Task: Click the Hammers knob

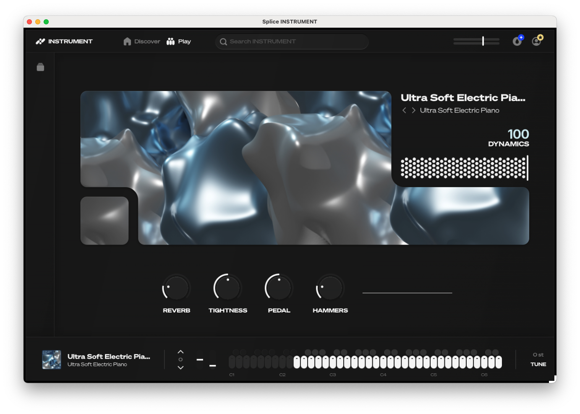Action: click(x=330, y=288)
